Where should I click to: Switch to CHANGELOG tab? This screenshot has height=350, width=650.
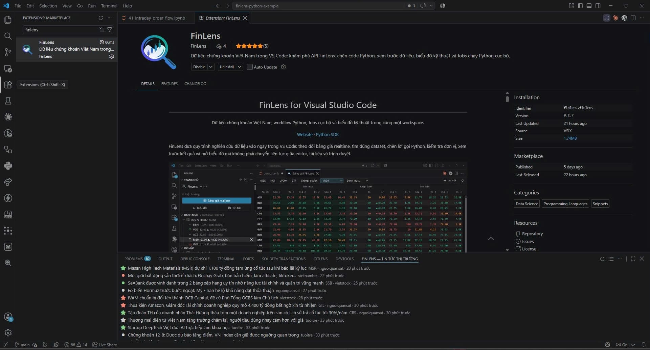pos(195,84)
